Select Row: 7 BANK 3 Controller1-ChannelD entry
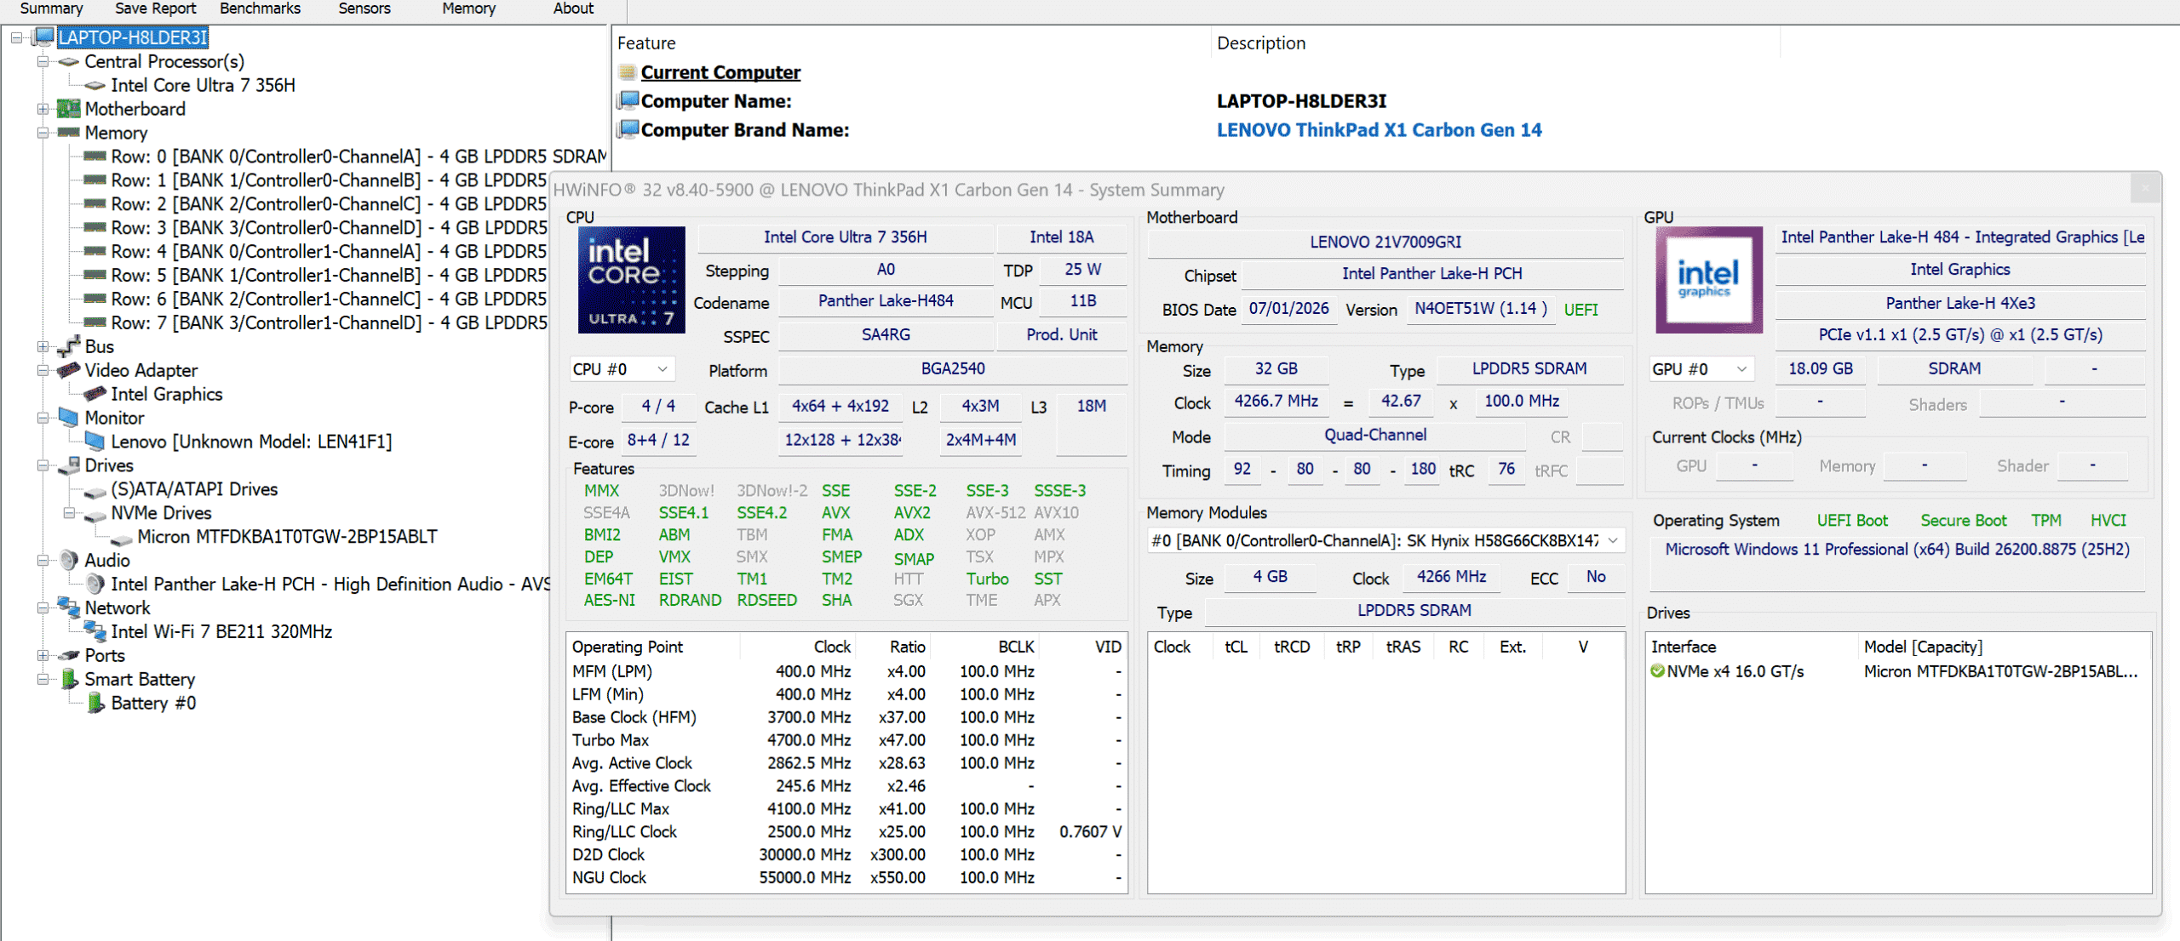Image resolution: width=2180 pixels, height=941 pixels. [x=329, y=323]
